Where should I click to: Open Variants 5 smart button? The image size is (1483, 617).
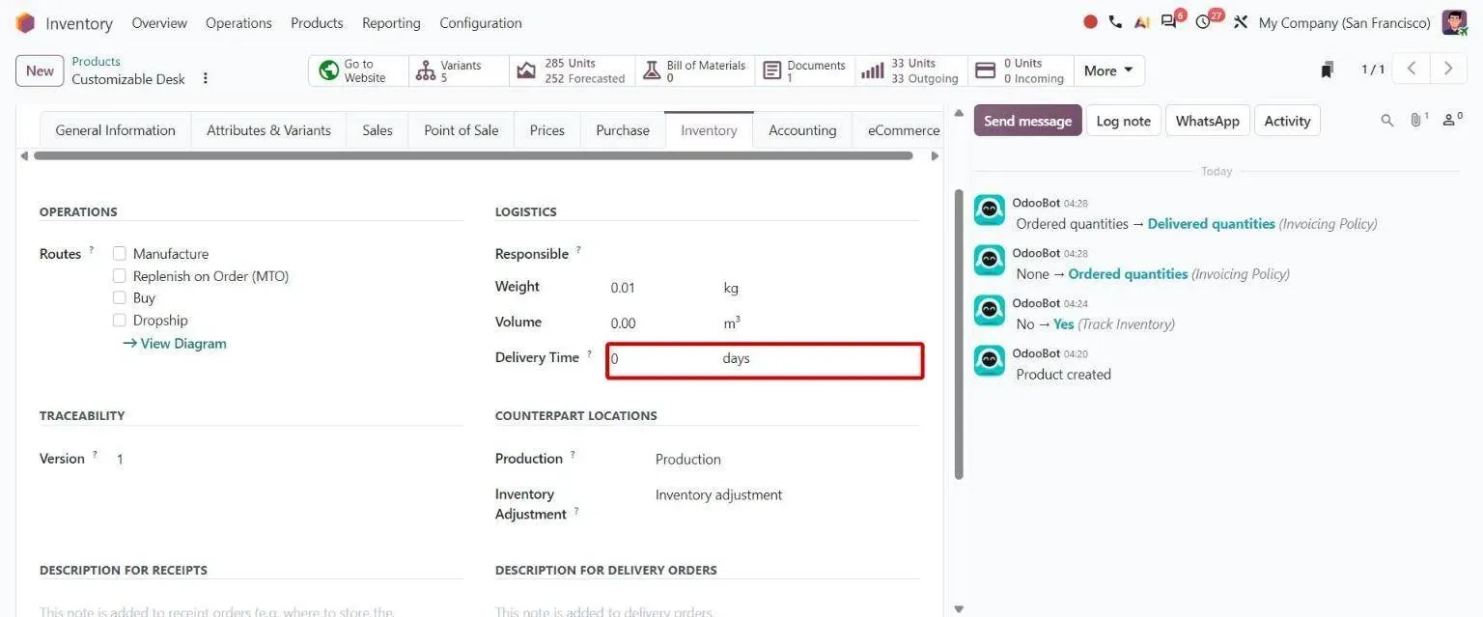[459, 70]
